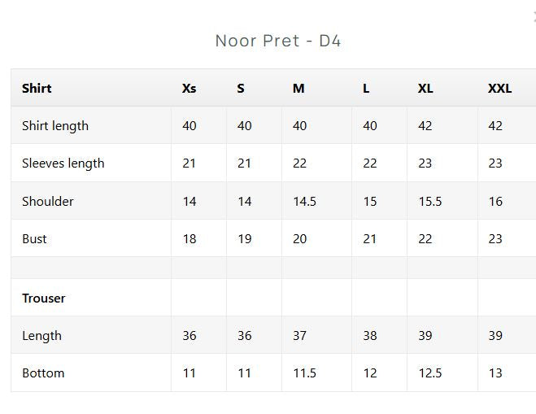Select the trouser Length row label
The width and height of the screenshot is (536, 414).
click(41, 336)
